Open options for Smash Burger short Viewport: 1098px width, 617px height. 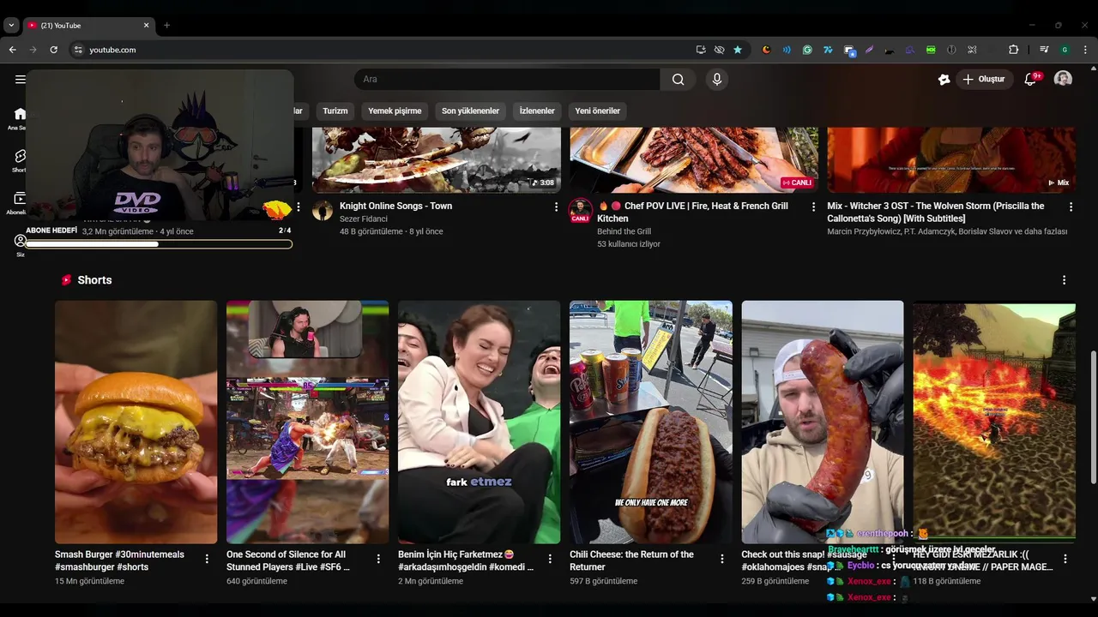point(207,559)
